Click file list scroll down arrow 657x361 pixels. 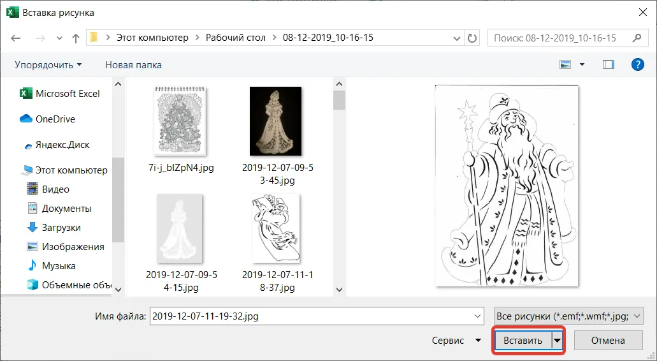coord(340,290)
